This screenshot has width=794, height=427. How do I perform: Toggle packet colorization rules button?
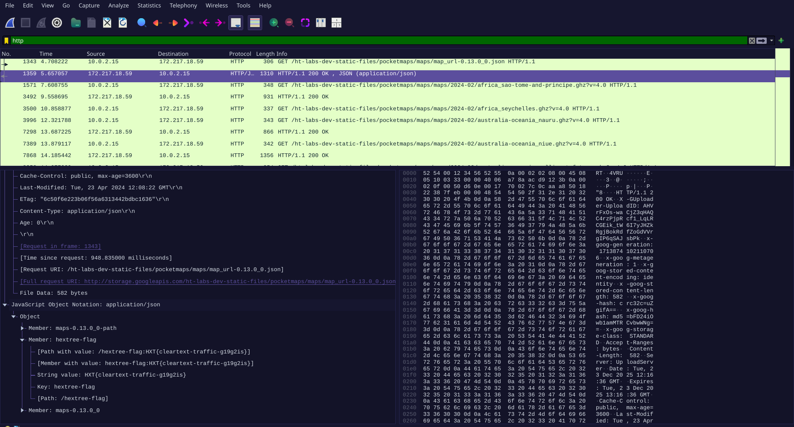[255, 23]
